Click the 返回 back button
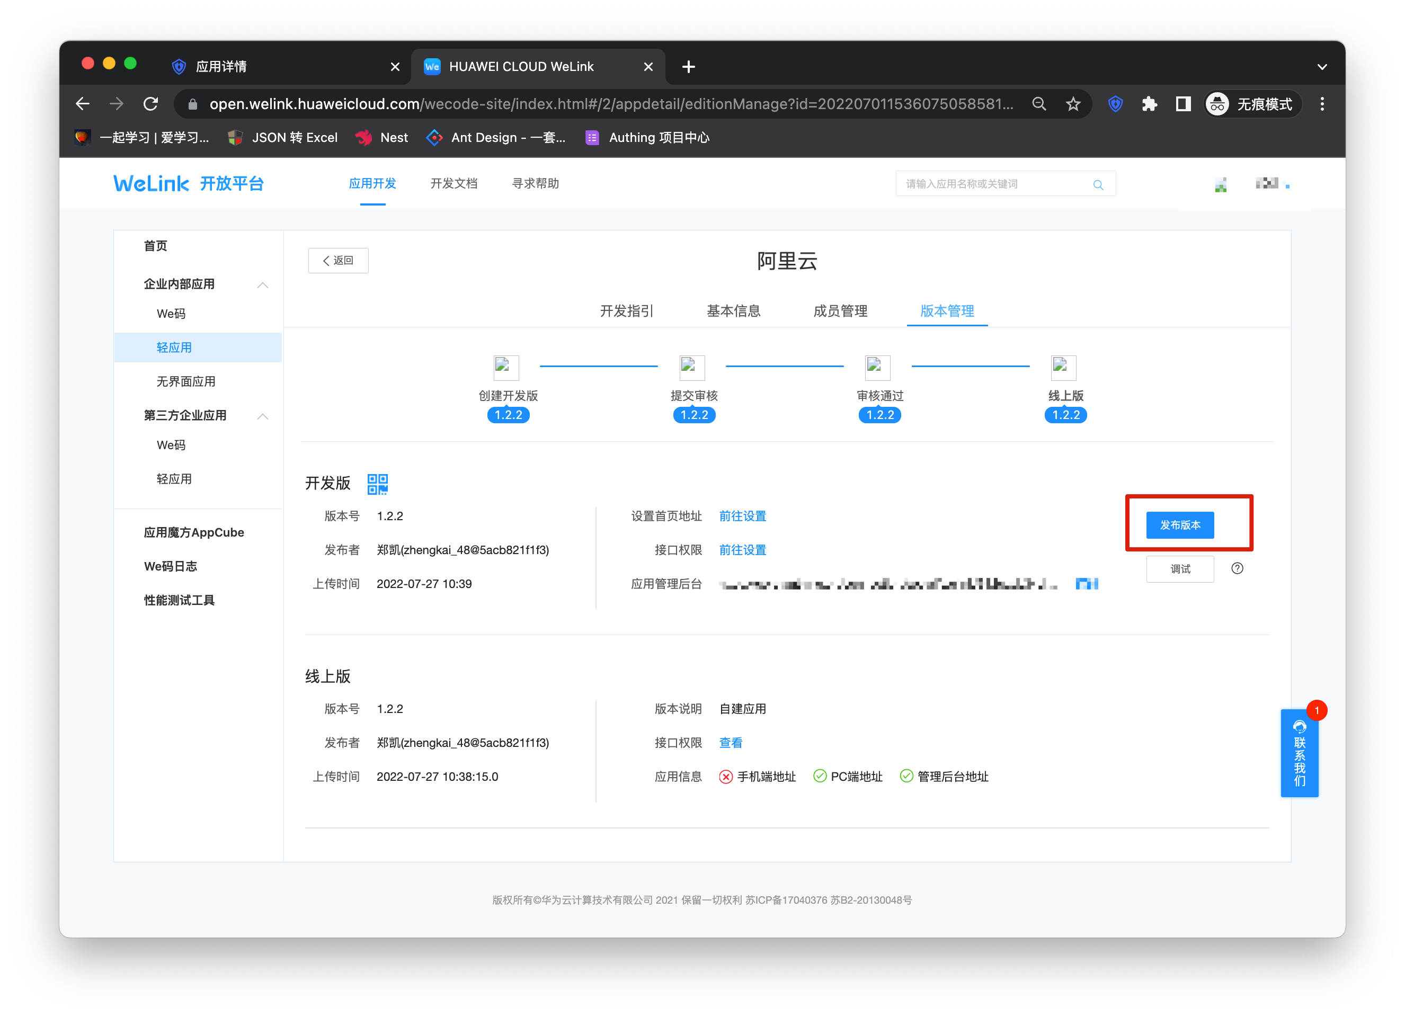Screen dimensions: 1405x1016 tap(338, 260)
